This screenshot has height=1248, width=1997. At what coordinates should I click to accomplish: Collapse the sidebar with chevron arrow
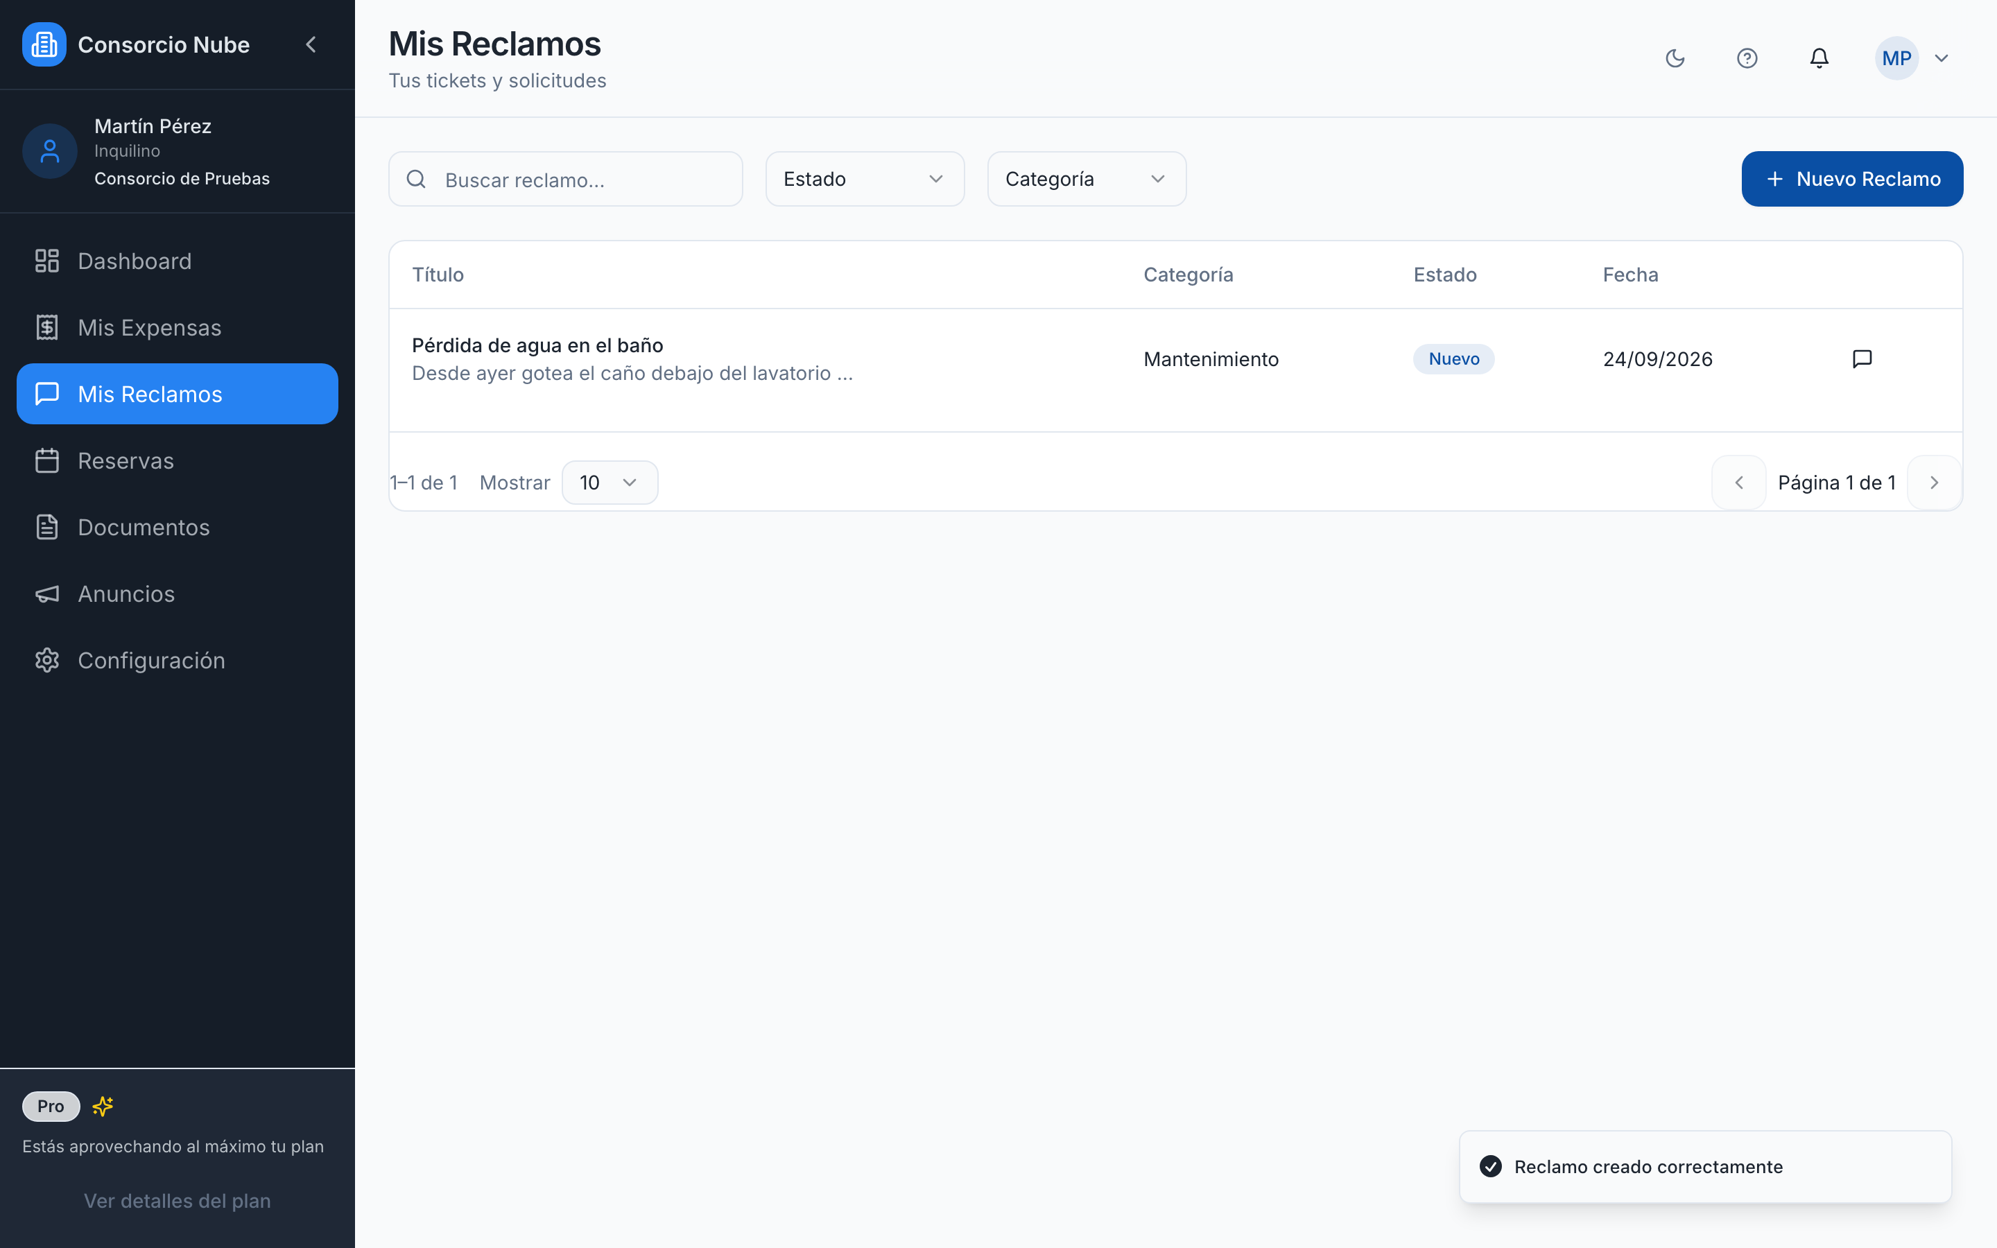(311, 44)
